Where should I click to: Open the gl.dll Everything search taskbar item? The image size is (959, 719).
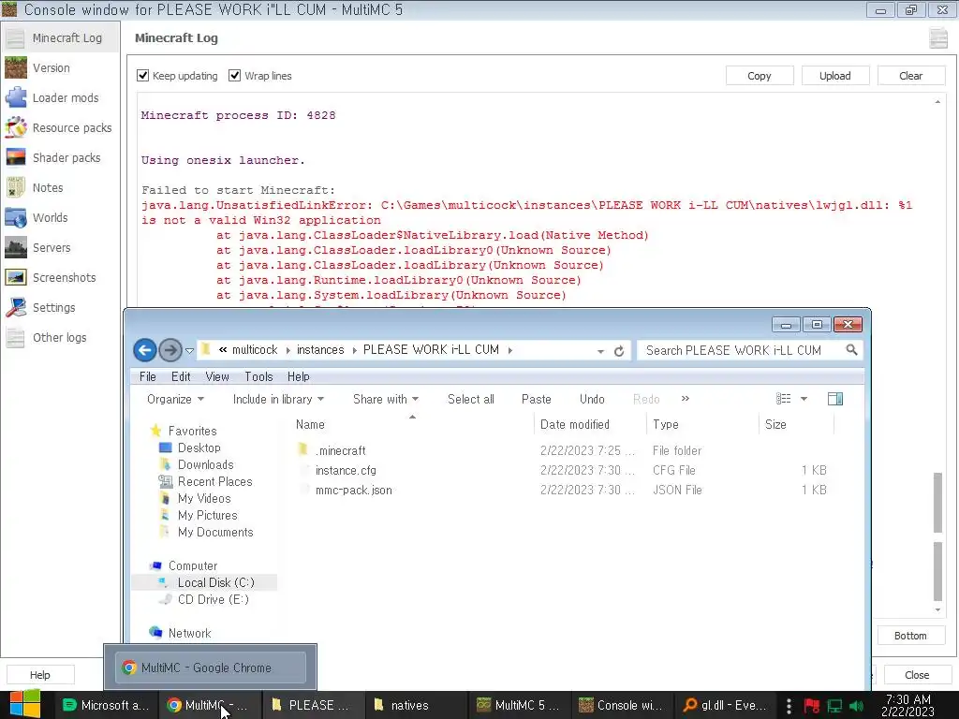tap(726, 705)
